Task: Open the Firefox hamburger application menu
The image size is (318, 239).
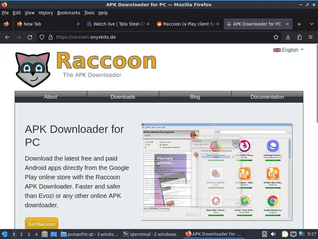Action: pos(311,37)
